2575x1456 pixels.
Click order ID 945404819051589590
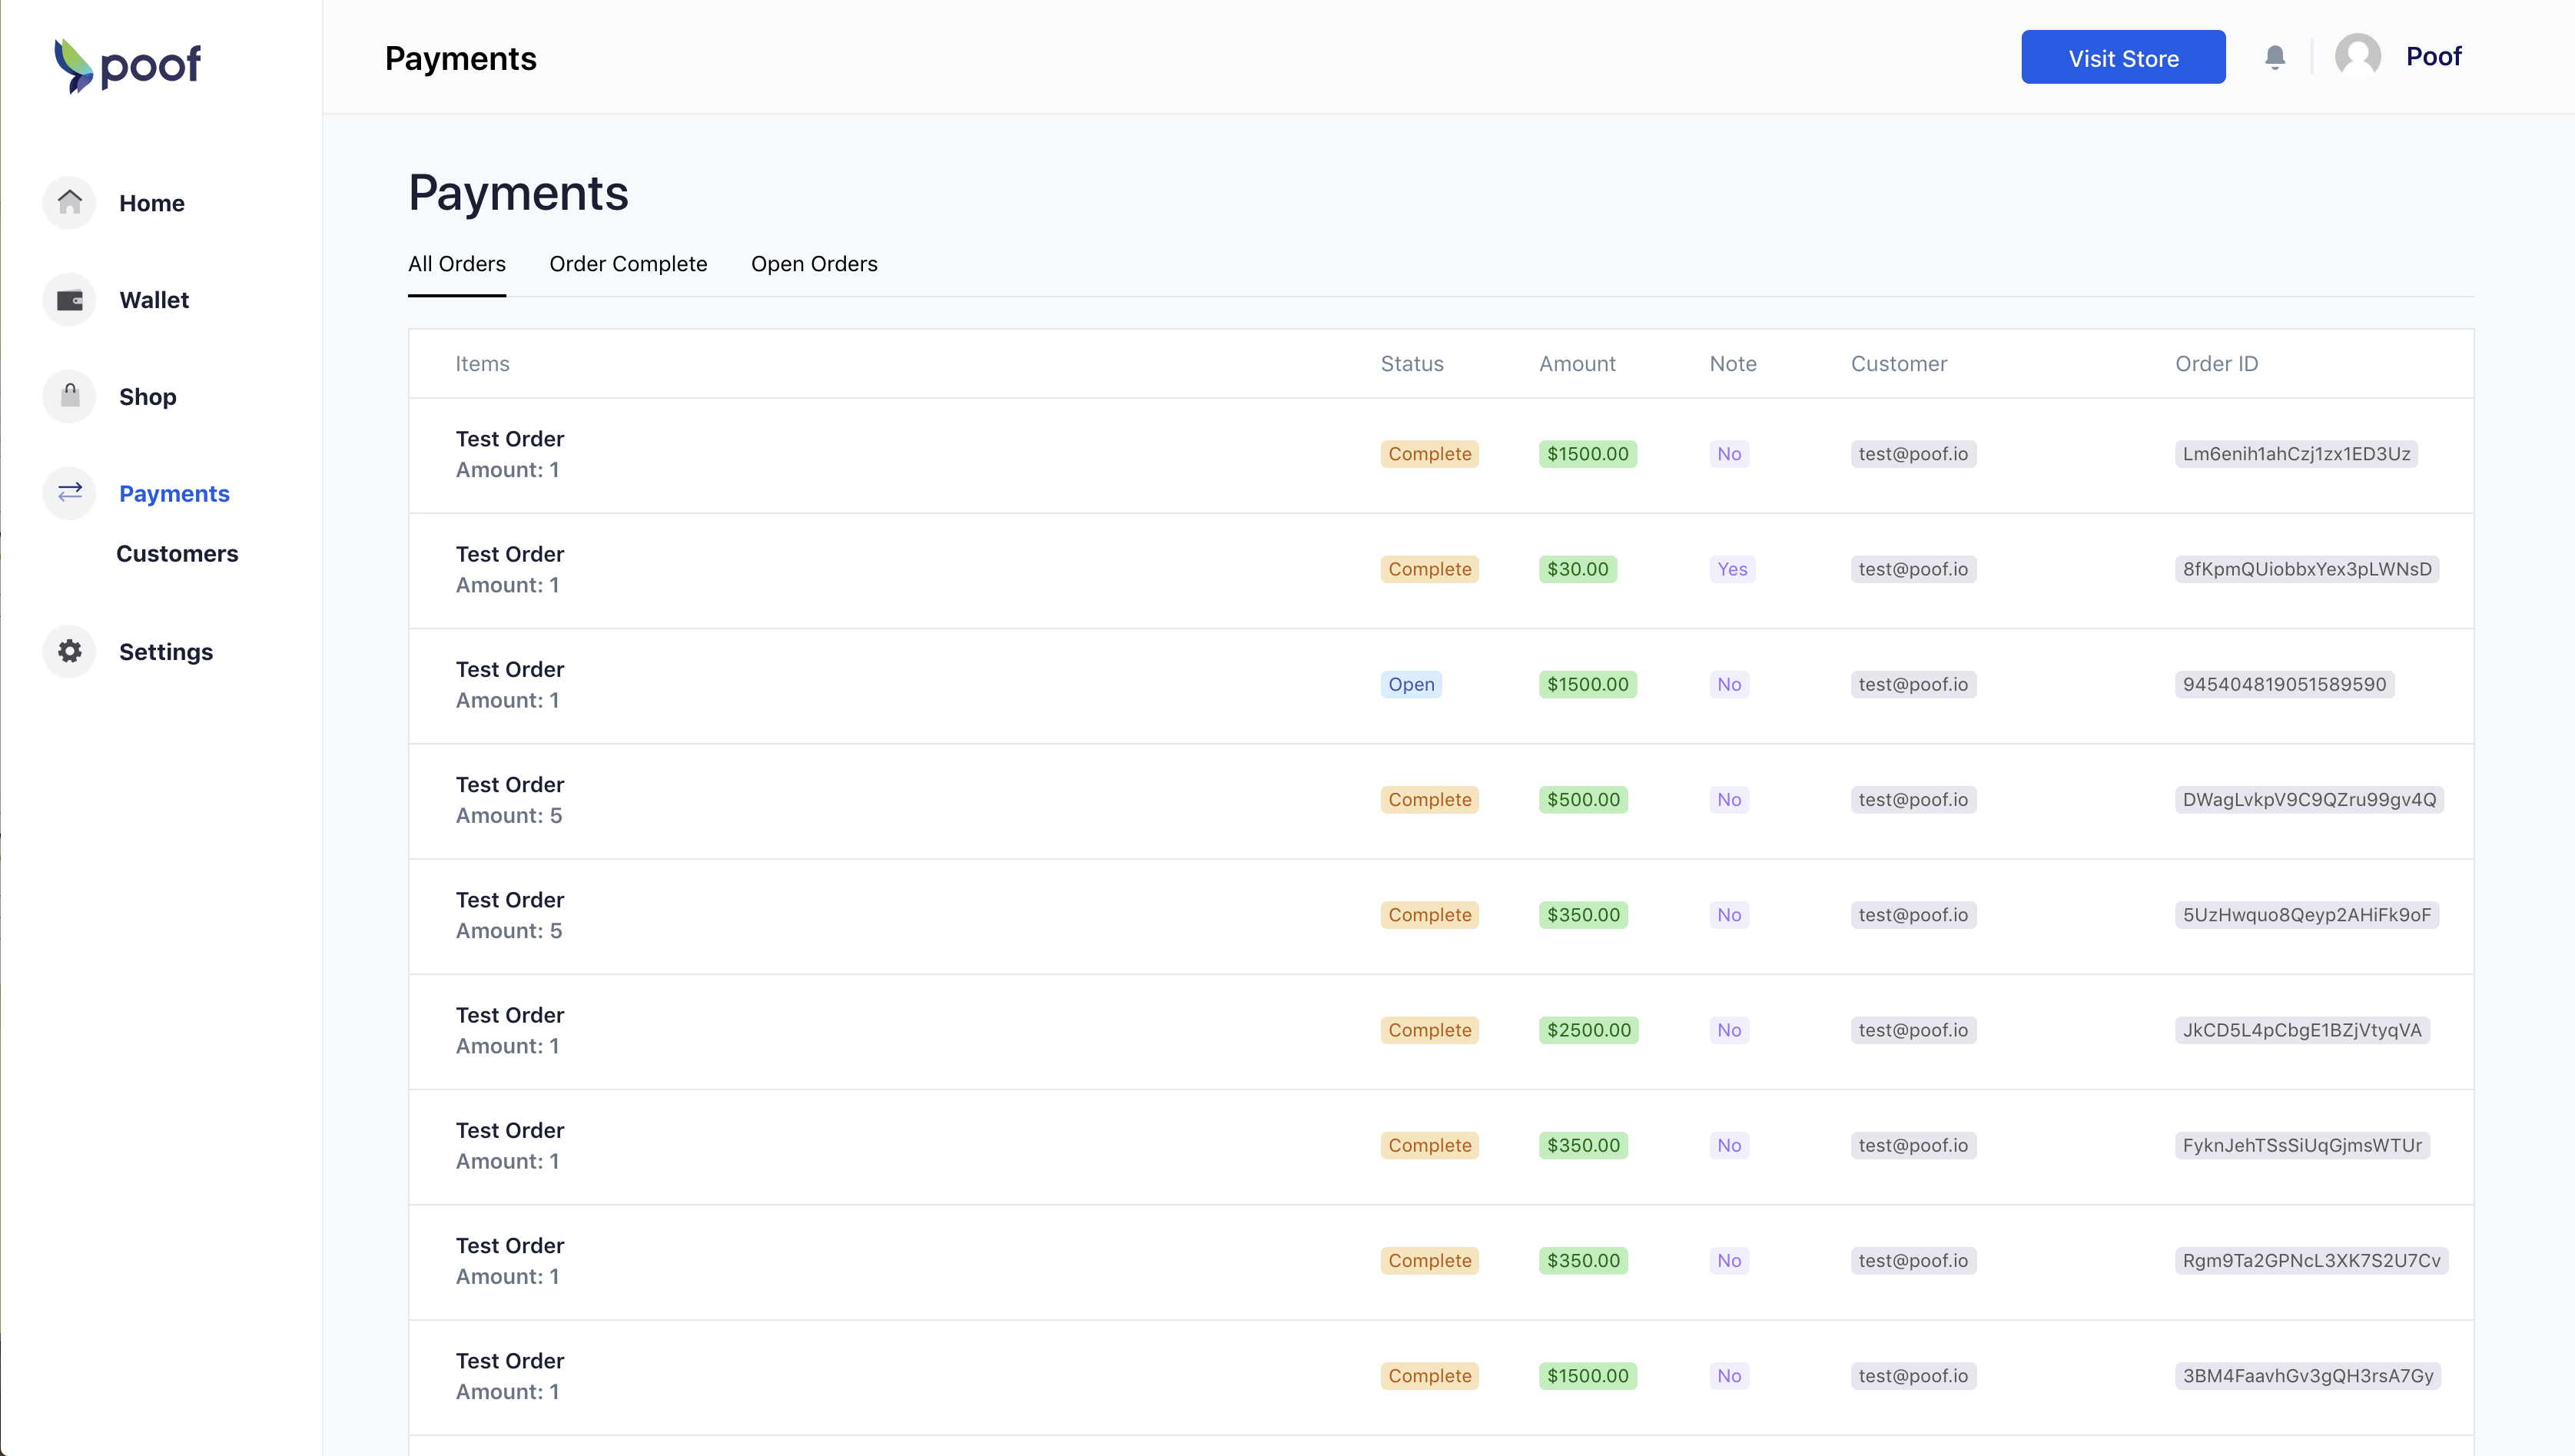tap(2283, 684)
